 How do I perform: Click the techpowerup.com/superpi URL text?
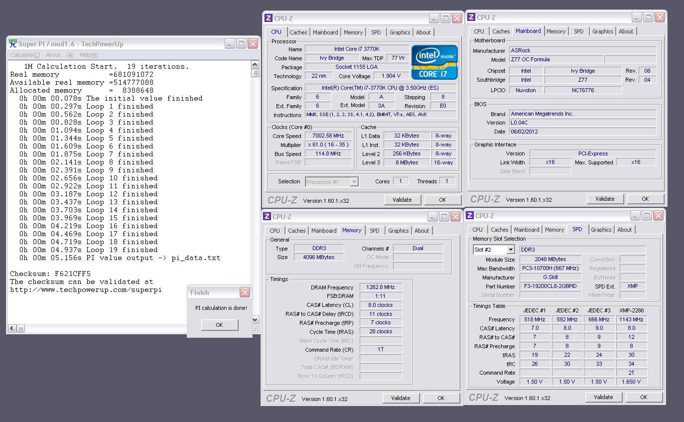click(x=86, y=289)
